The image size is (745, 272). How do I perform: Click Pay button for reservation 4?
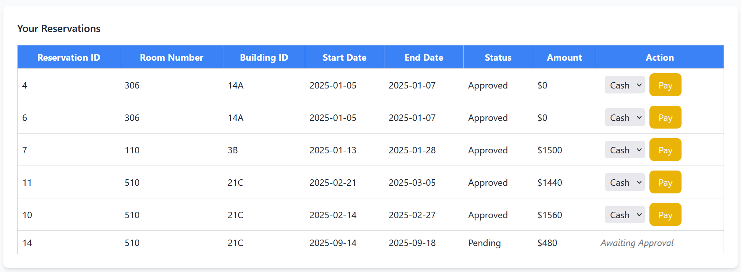click(665, 85)
